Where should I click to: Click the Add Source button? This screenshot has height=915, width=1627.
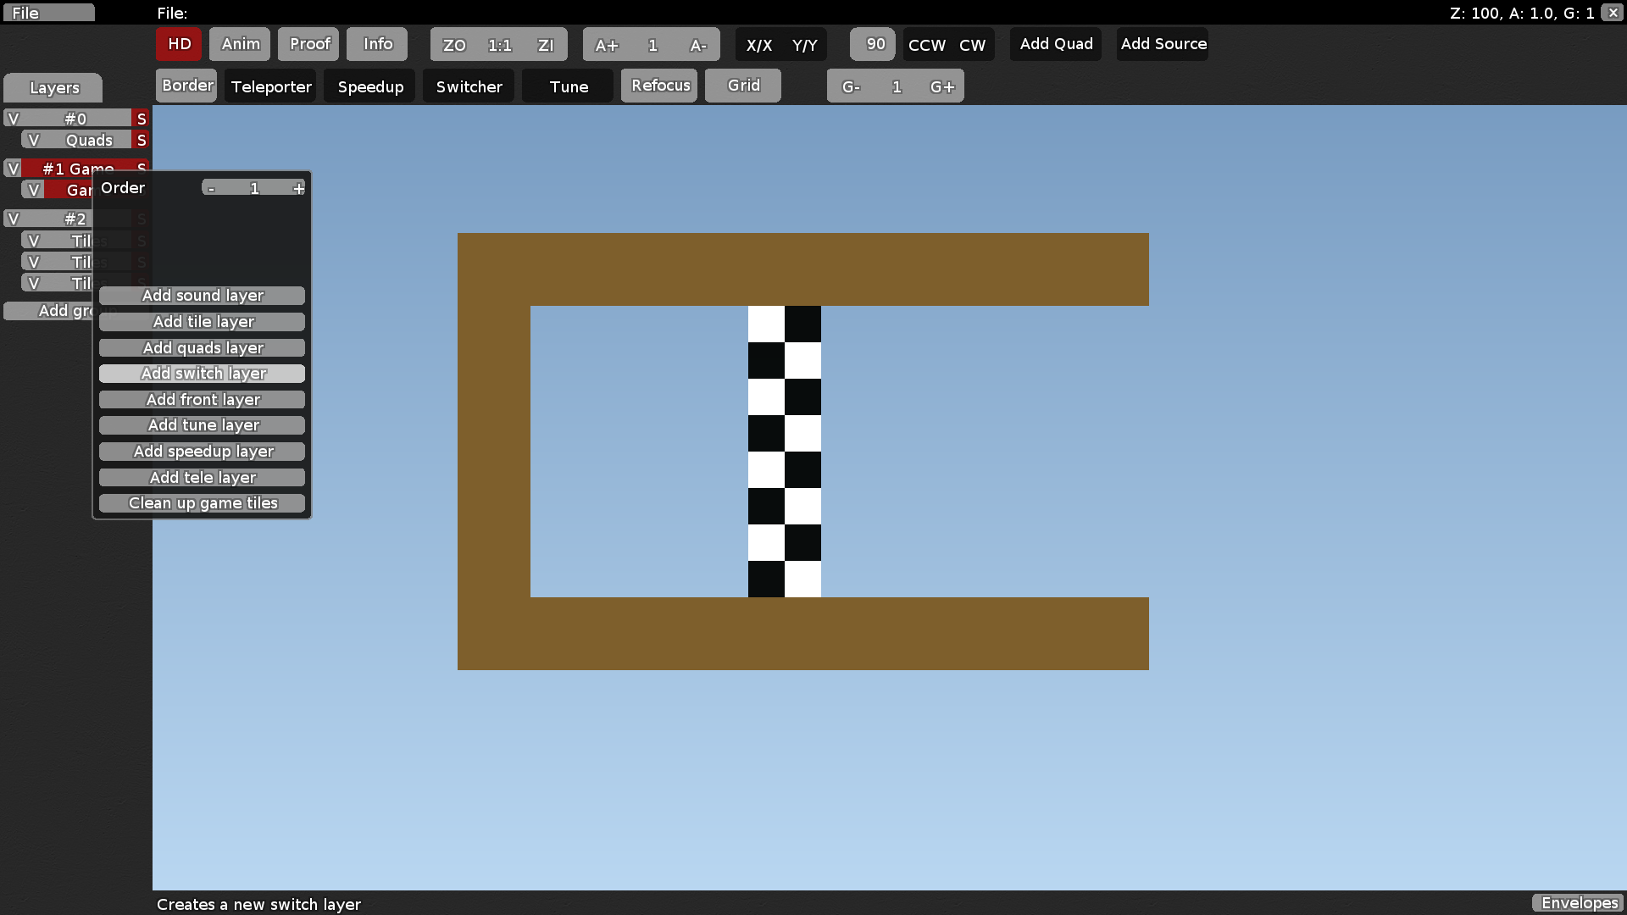[1162, 44]
